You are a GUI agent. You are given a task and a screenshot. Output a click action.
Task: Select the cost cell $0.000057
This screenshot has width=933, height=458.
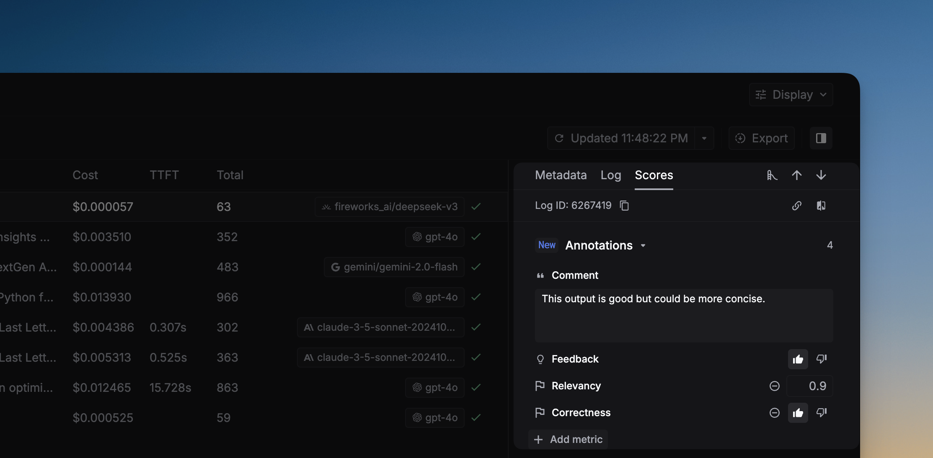[x=103, y=207]
